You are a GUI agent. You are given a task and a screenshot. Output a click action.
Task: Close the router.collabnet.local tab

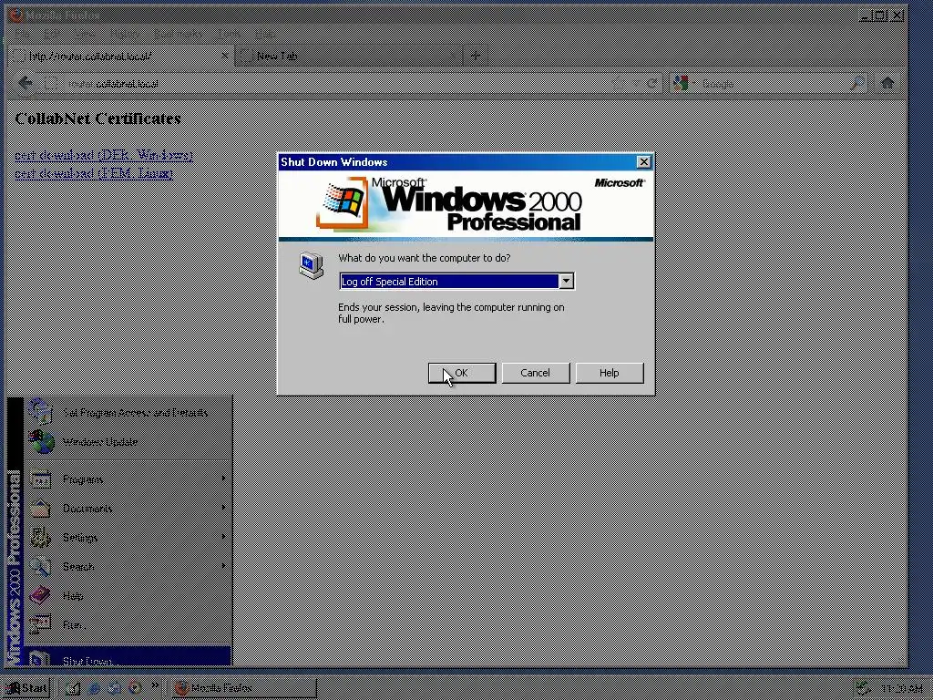(225, 56)
